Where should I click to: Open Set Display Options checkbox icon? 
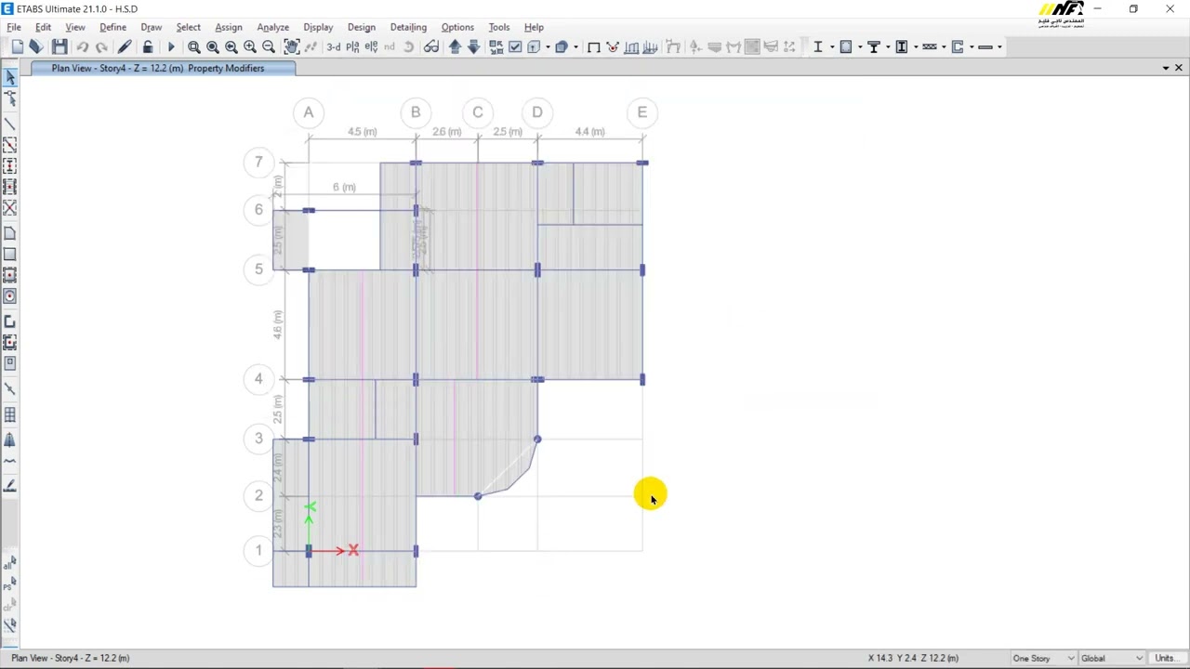pyautogui.click(x=515, y=46)
